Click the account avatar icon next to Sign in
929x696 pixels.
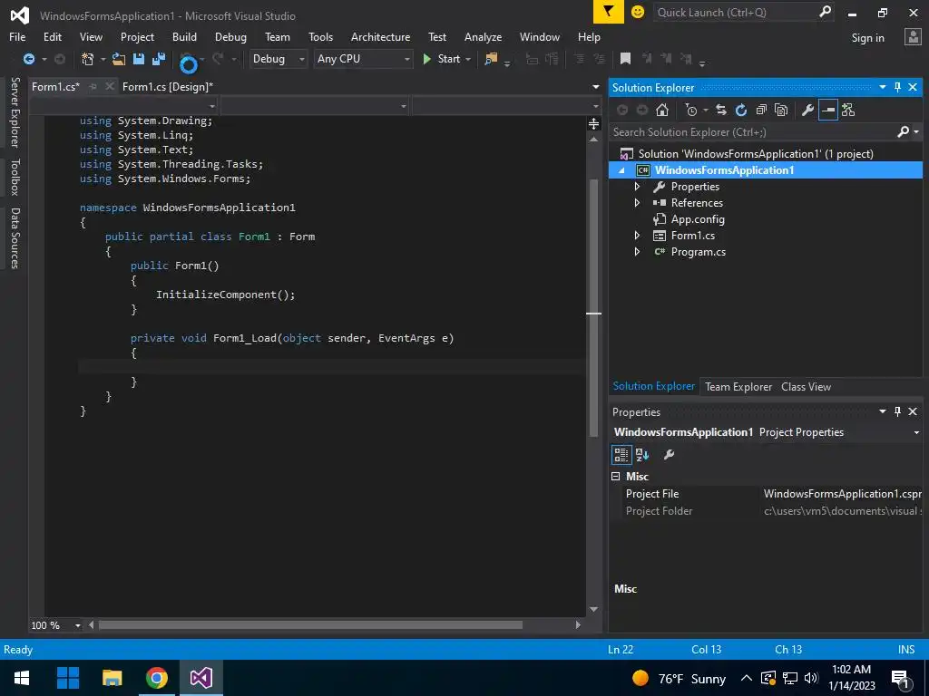pos(913,37)
